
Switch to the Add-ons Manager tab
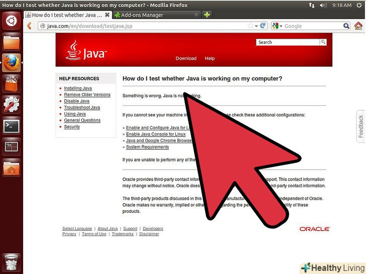(157, 15)
